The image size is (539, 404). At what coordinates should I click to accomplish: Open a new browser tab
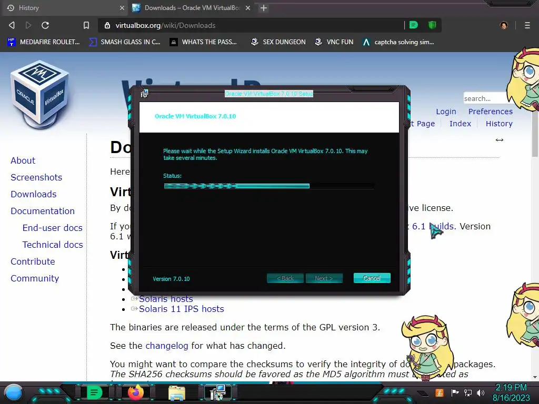tap(263, 7)
